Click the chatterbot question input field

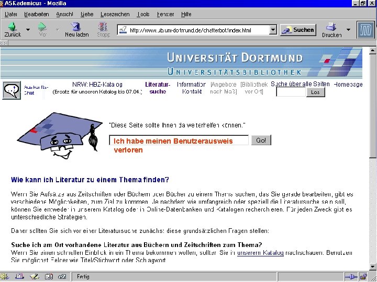[179, 140]
